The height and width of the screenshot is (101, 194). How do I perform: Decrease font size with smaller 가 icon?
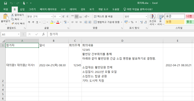(x=67, y=16)
